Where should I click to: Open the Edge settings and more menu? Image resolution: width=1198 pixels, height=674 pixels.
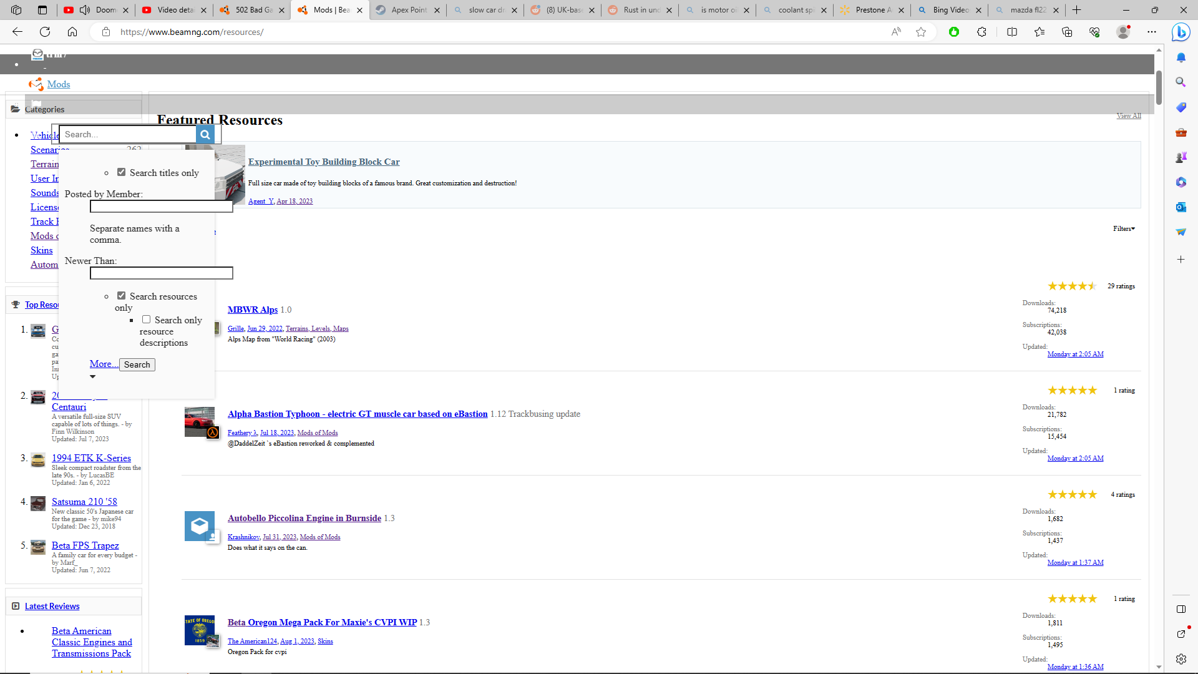point(1152,32)
